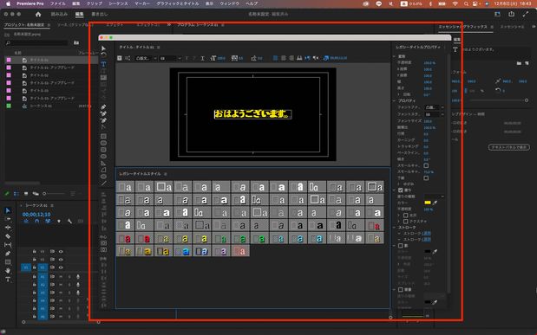
Task: Select the arrow Selection tool in title designer
Action: pyautogui.click(x=103, y=48)
